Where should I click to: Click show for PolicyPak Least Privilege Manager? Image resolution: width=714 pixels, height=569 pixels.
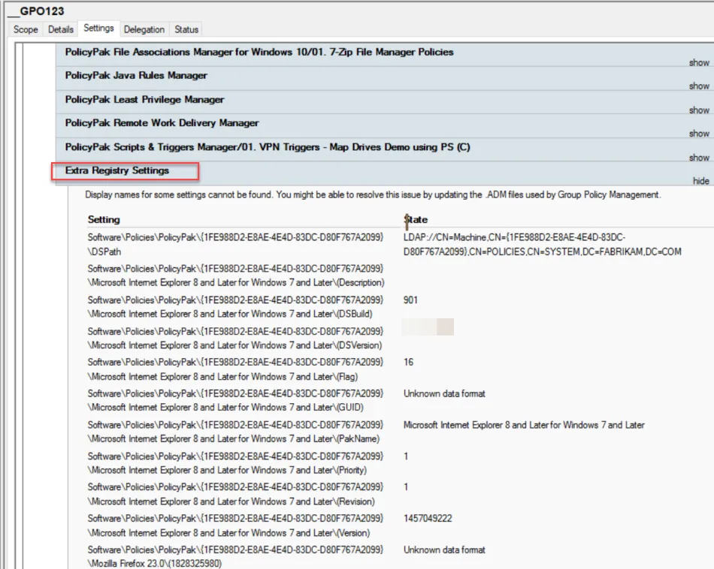(698, 110)
